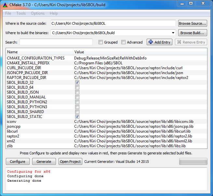Select the libcurl entry name
This screenshot has height=196, width=213.
coord(12,131)
